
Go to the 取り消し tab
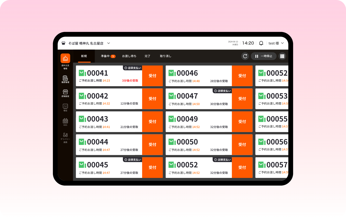point(165,56)
